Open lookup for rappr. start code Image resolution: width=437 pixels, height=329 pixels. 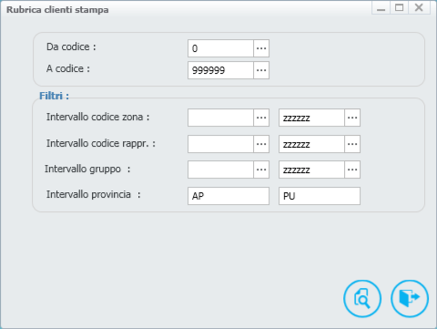click(x=261, y=144)
